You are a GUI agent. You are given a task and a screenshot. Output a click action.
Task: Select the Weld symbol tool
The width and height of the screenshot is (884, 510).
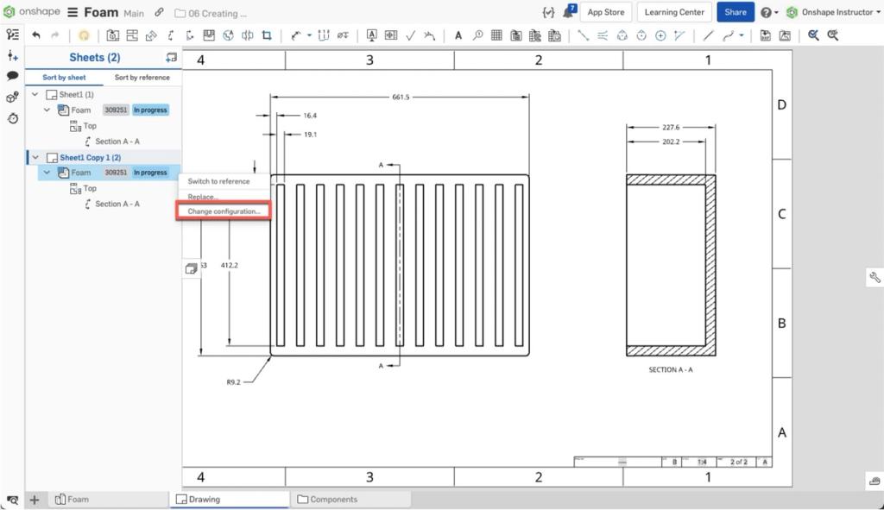click(428, 35)
